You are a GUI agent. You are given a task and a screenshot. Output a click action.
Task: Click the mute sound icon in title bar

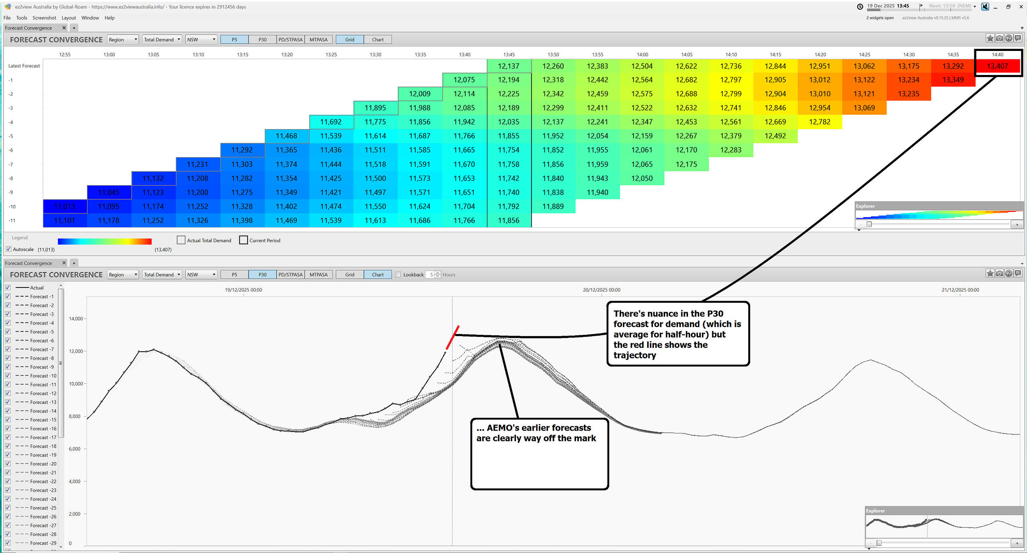click(985, 6)
